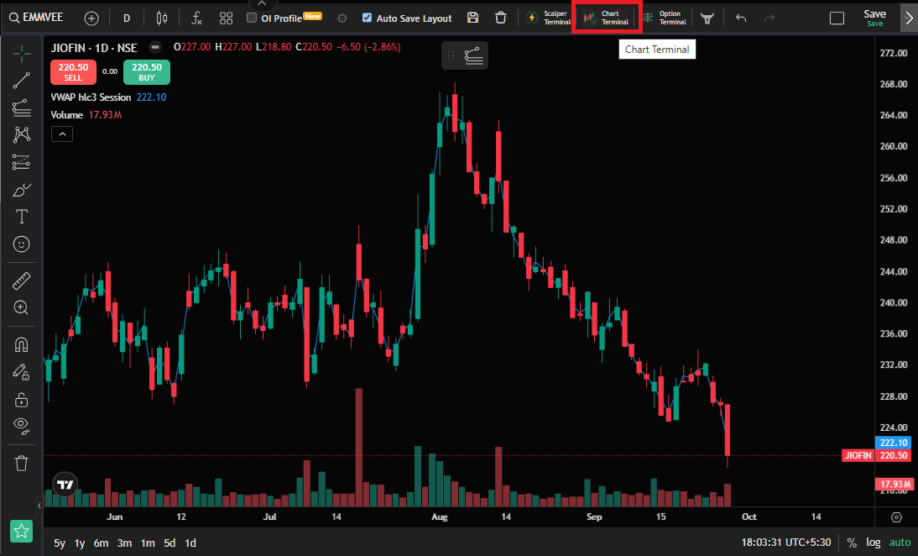Select the 1m date range
918x556 pixels.
148,543
